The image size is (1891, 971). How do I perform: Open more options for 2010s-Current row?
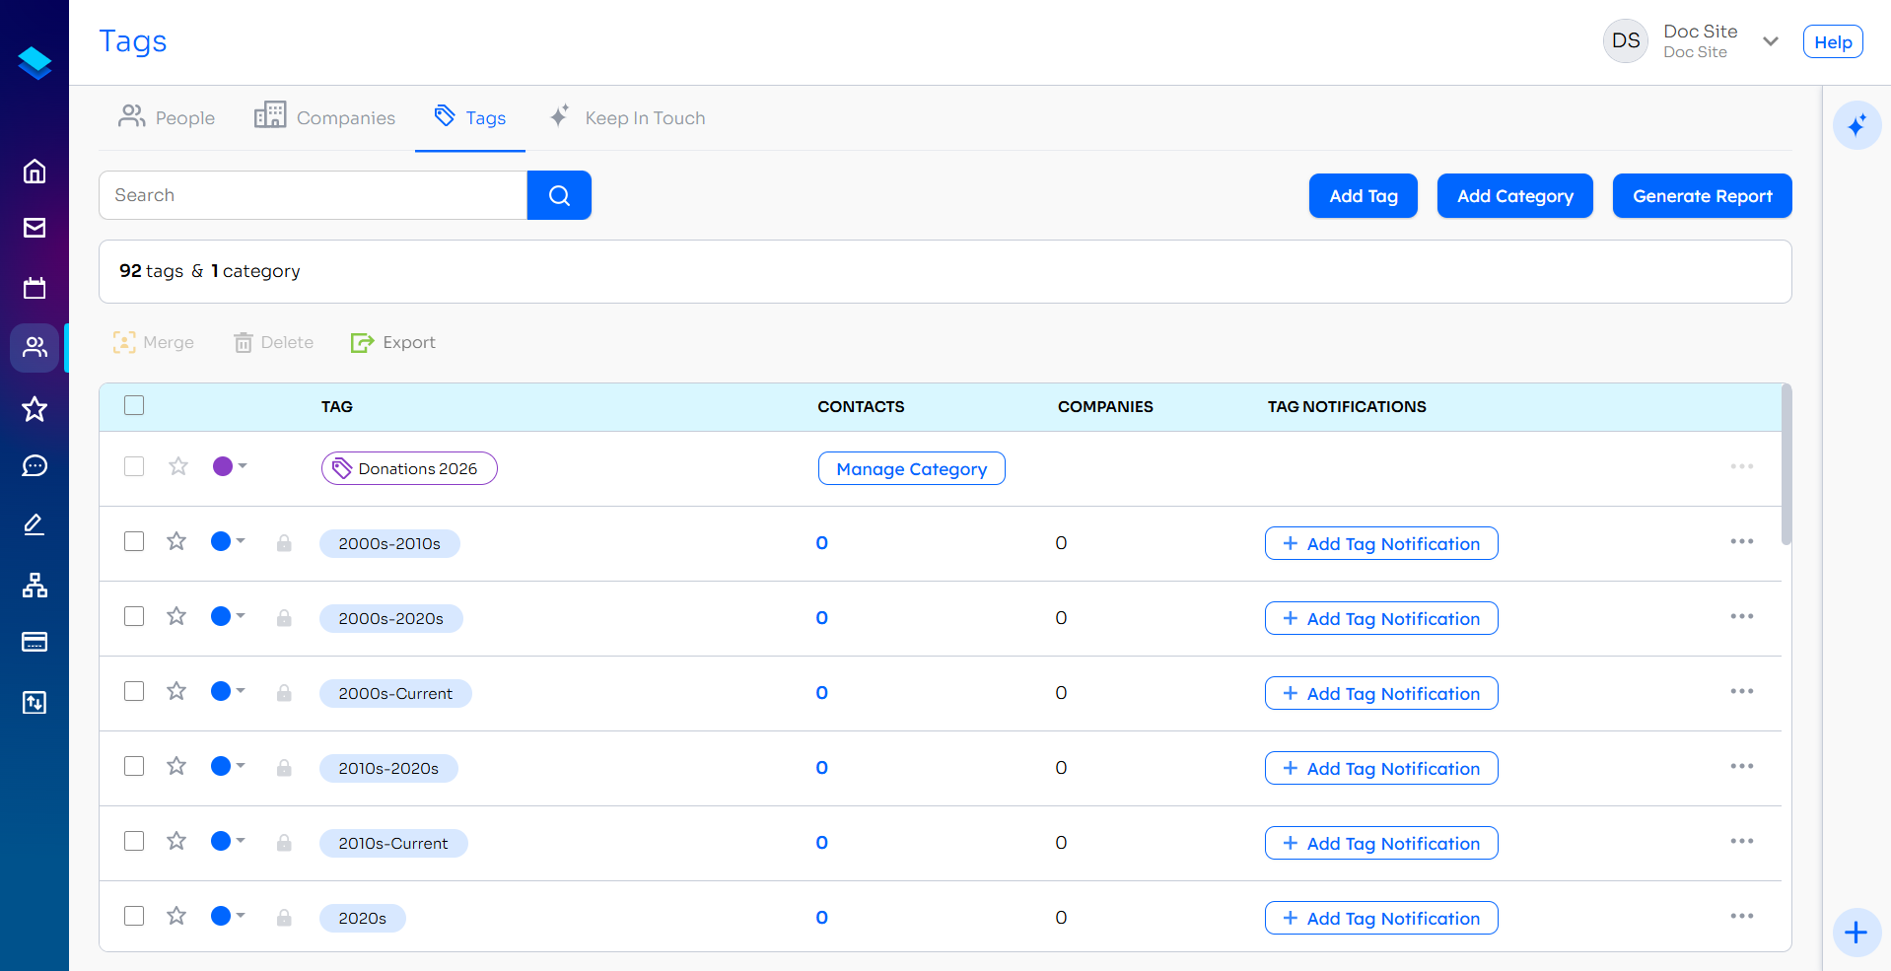click(1742, 841)
